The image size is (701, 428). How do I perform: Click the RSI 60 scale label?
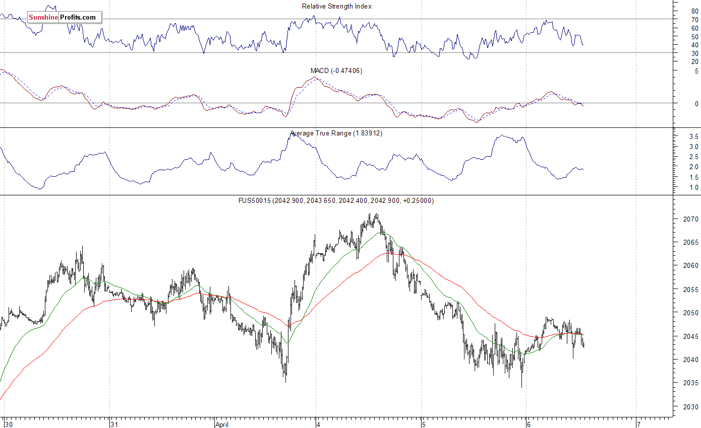click(x=694, y=28)
